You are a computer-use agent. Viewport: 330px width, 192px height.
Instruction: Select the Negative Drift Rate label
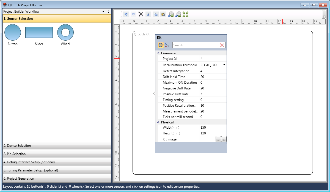[x=177, y=88]
